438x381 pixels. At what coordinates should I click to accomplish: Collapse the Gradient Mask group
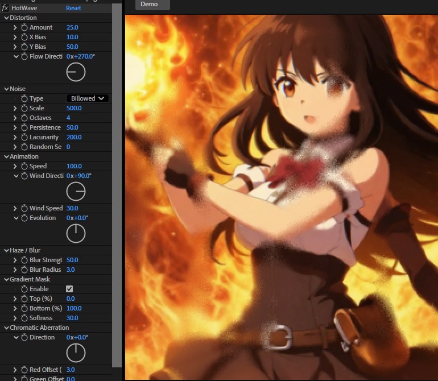coord(6,279)
